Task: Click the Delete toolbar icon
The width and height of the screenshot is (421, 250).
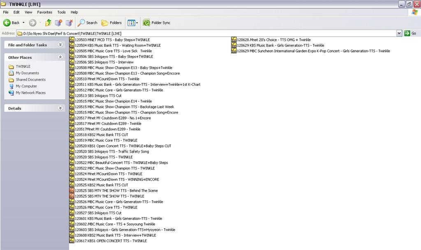Action: tap(69, 23)
